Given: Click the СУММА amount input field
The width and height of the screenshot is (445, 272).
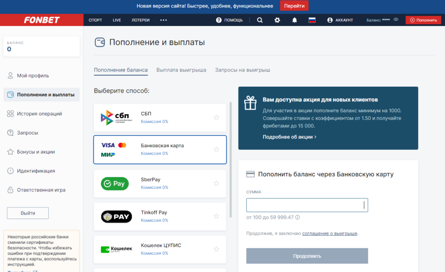Looking at the screenshot, I should 307,205.
